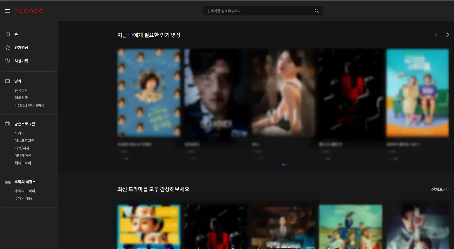Open 다큐/시사 submenu link
This screenshot has width=454, height=249.
click(x=22, y=148)
